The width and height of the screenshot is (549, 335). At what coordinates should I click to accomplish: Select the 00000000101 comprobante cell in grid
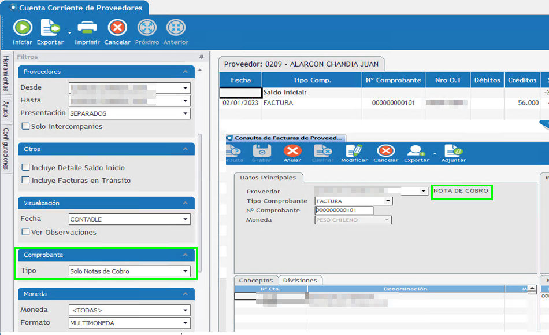click(394, 103)
